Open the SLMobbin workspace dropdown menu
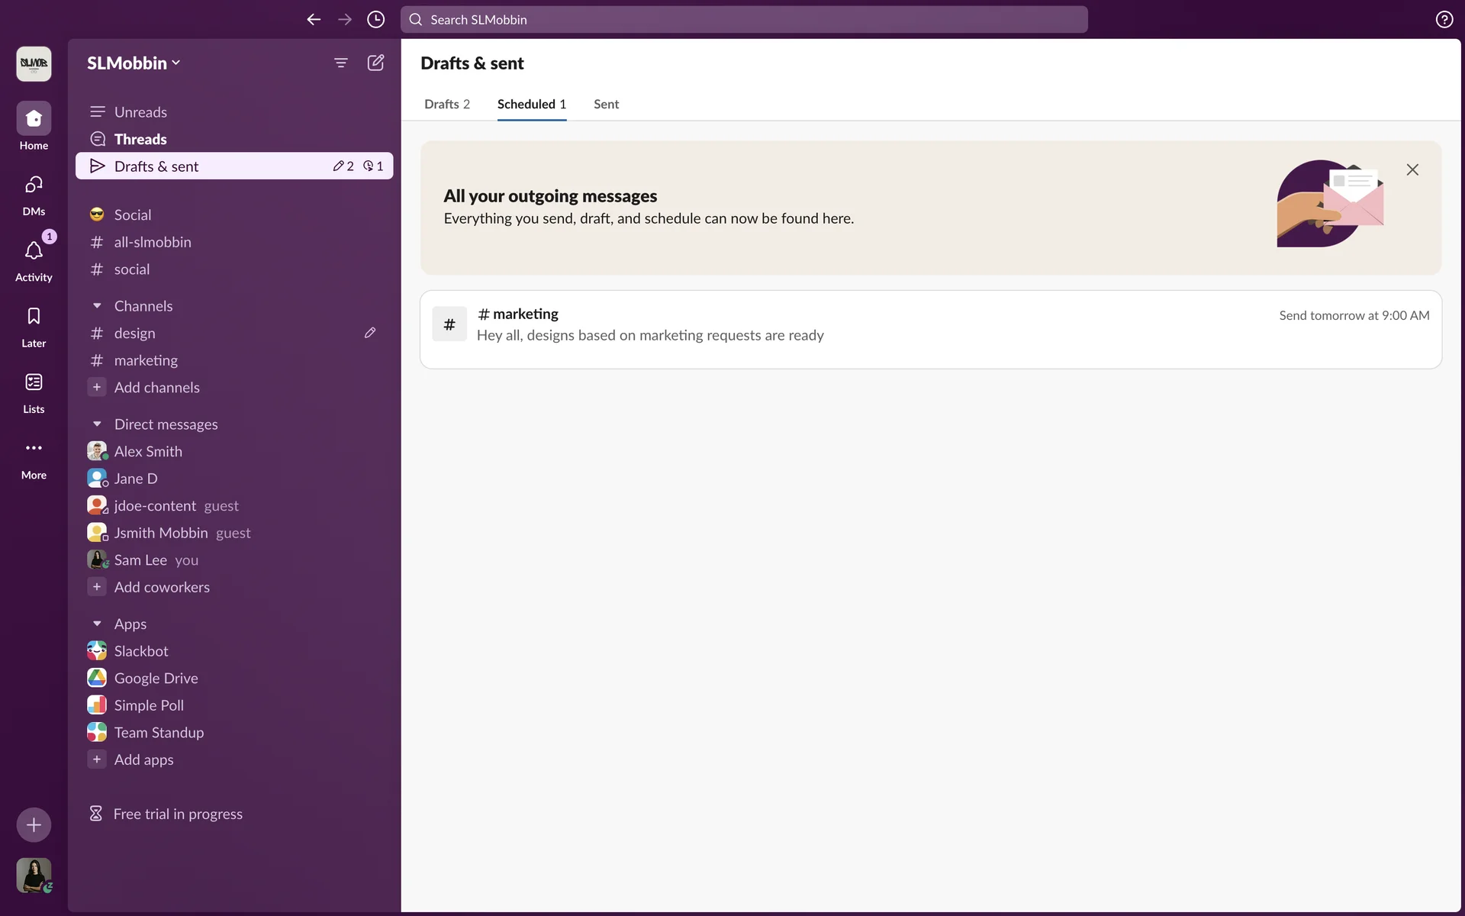Image resolution: width=1465 pixels, height=916 pixels. 134,63
